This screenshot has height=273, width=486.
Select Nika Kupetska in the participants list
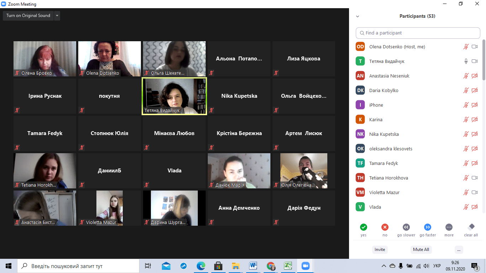pyautogui.click(x=384, y=134)
